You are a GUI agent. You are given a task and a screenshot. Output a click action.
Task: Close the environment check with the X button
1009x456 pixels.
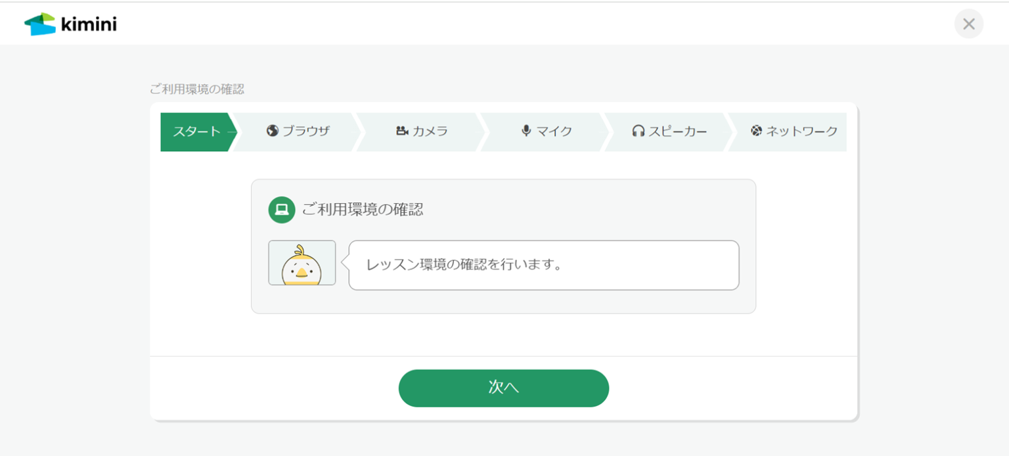tap(968, 24)
